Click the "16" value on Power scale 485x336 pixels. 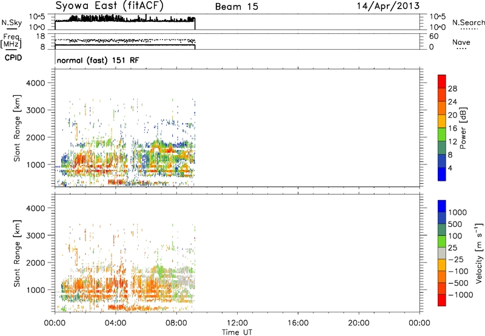452,129
